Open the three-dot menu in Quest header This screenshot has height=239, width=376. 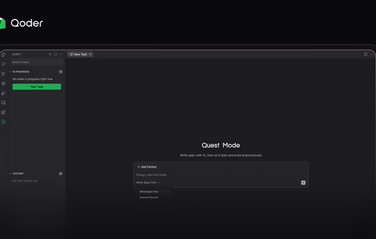pos(60,54)
